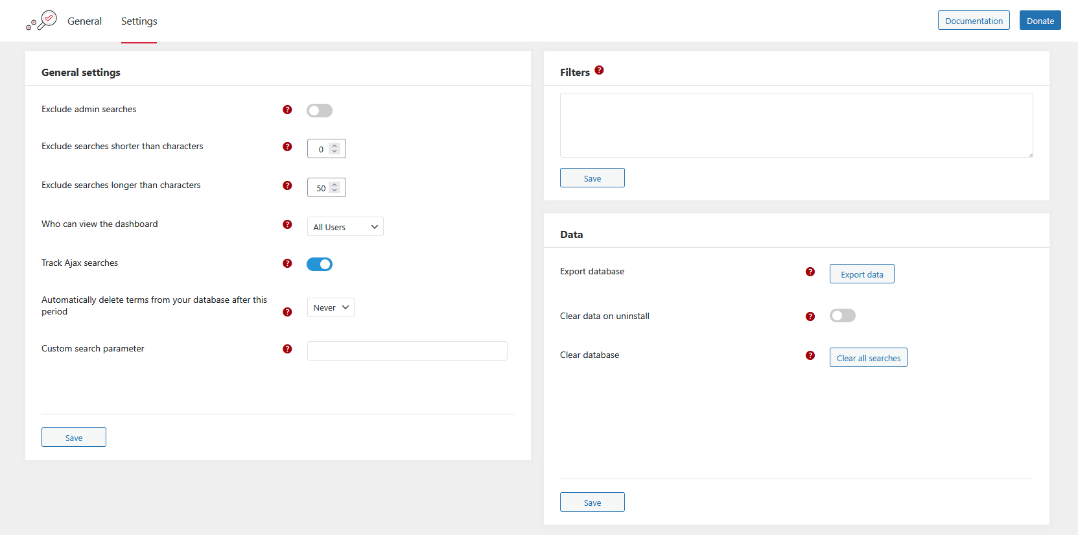The height and width of the screenshot is (535, 1078).
Task: Select the Settings tab
Action: (x=139, y=21)
